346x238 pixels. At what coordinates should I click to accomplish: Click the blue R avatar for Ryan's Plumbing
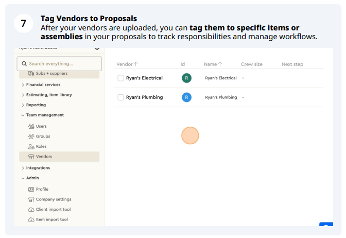tap(186, 97)
